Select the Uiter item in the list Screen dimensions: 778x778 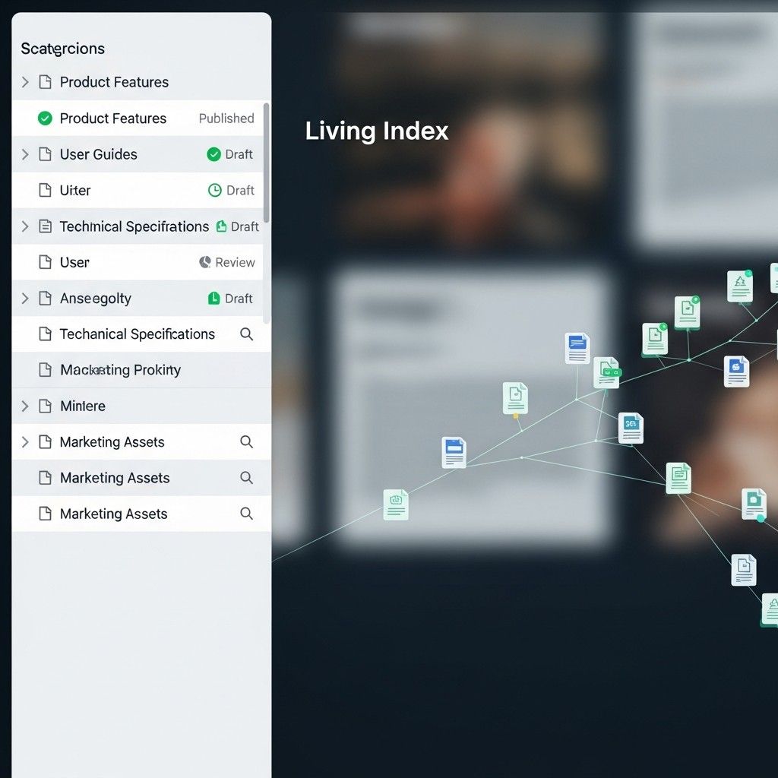(x=75, y=191)
